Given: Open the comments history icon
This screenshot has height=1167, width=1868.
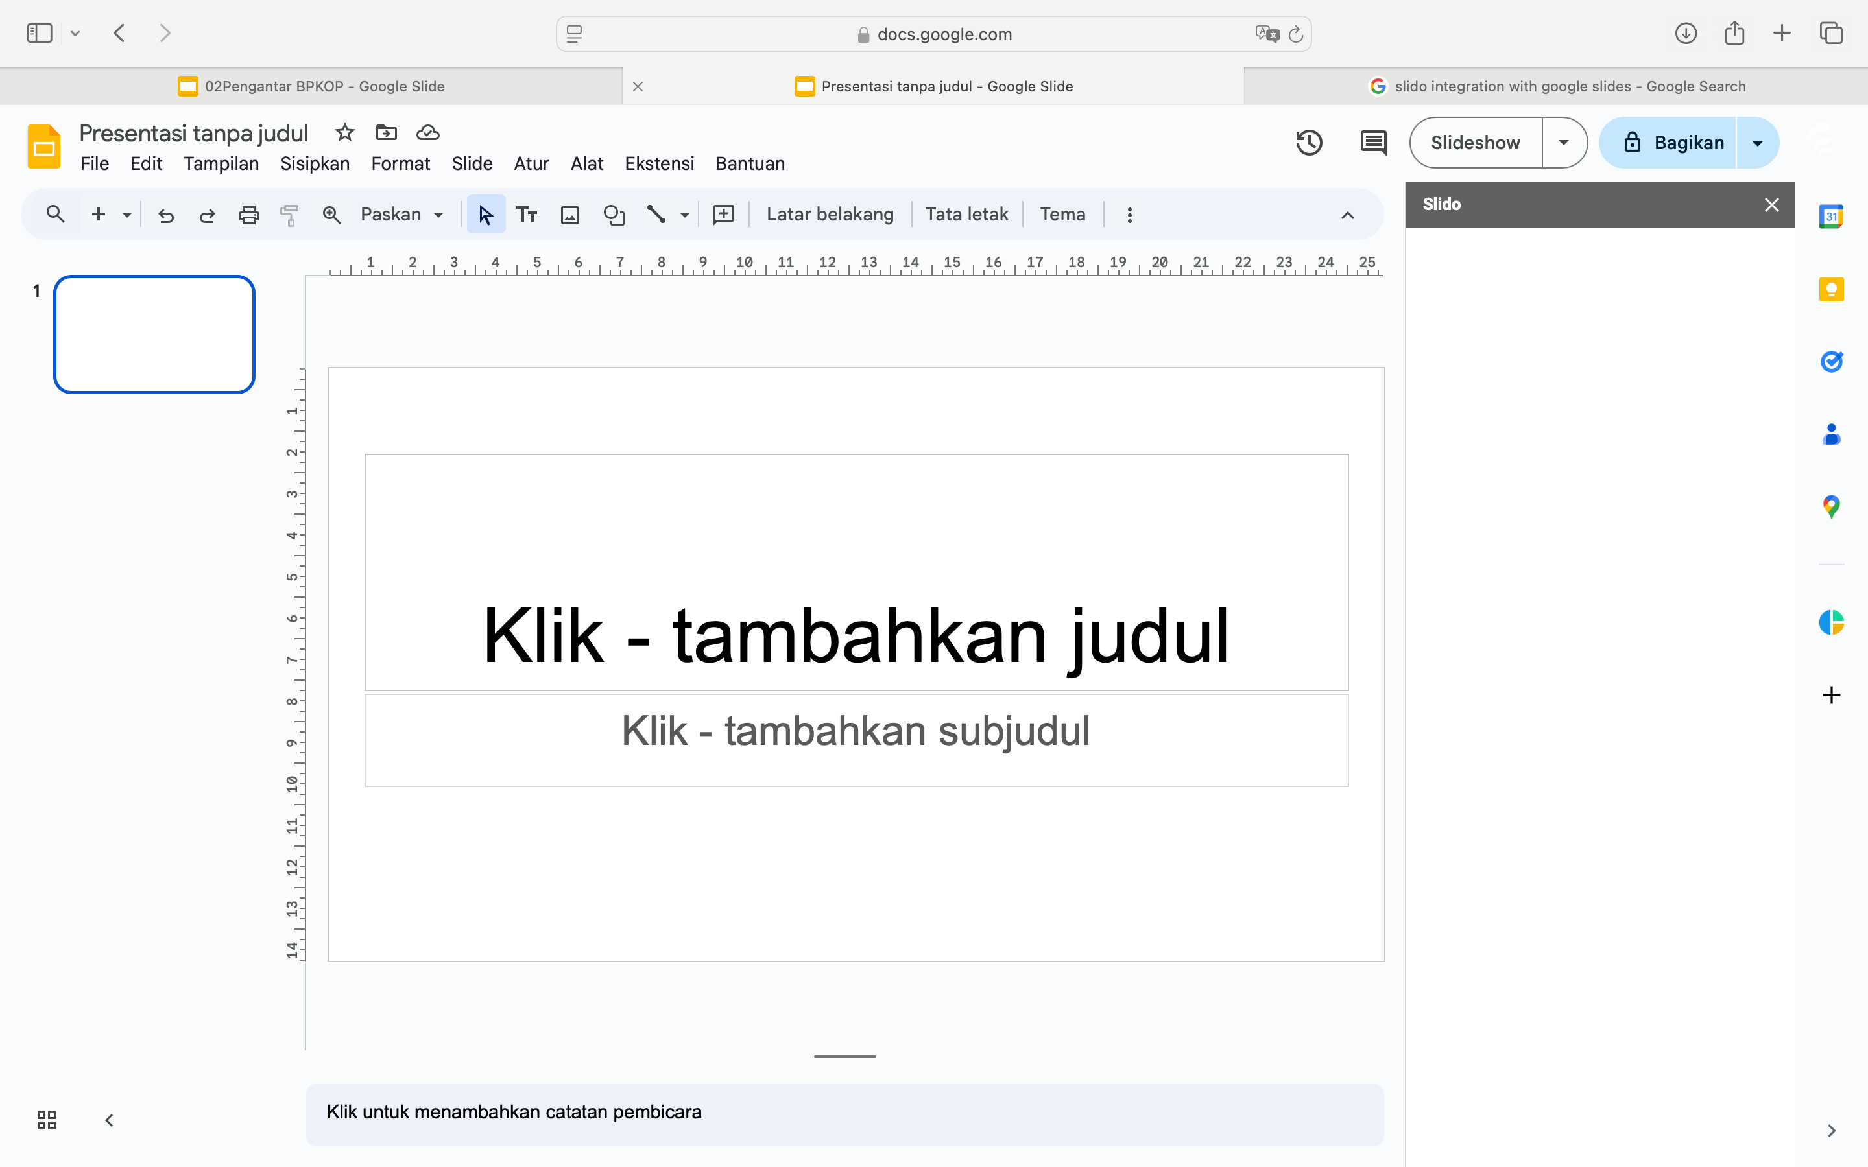Looking at the screenshot, I should [x=1372, y=143].
